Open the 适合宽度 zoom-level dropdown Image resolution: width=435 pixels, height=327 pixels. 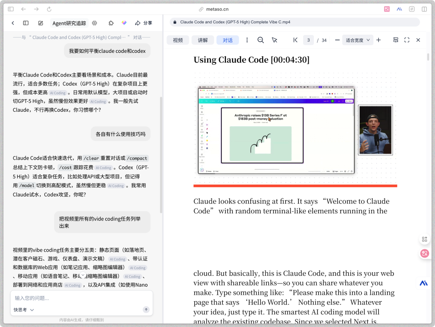tap(358, 40)
